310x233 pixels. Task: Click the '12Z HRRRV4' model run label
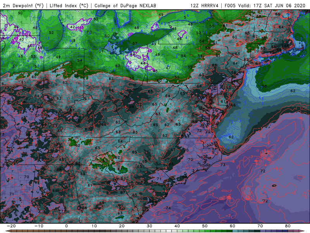[205, 5]
